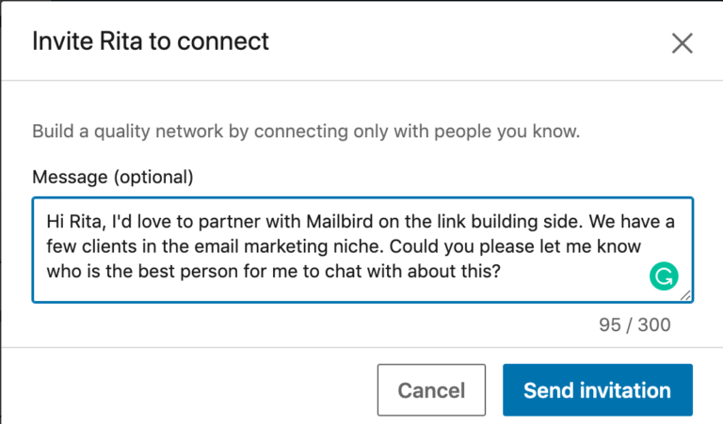The height and width of the screenshot is (424, 723).
Task: Click the "Message (optional)" label
Action: click(112, 177)
